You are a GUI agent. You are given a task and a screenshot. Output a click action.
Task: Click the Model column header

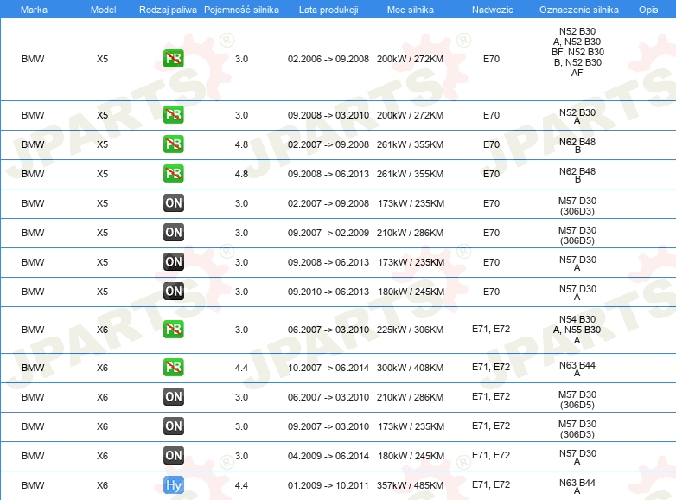pos(103,10)
